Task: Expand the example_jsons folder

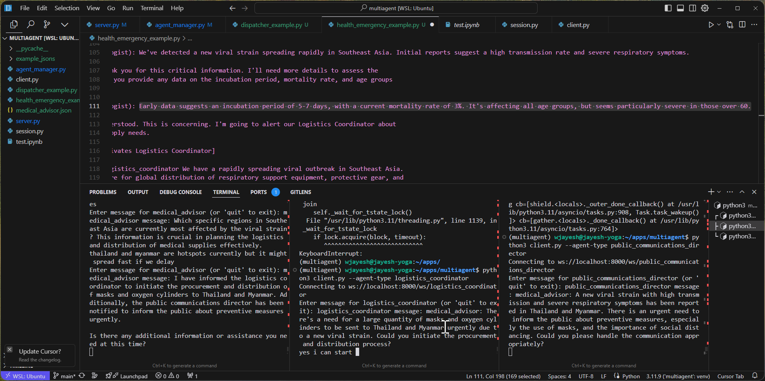Action: (35, 59)
